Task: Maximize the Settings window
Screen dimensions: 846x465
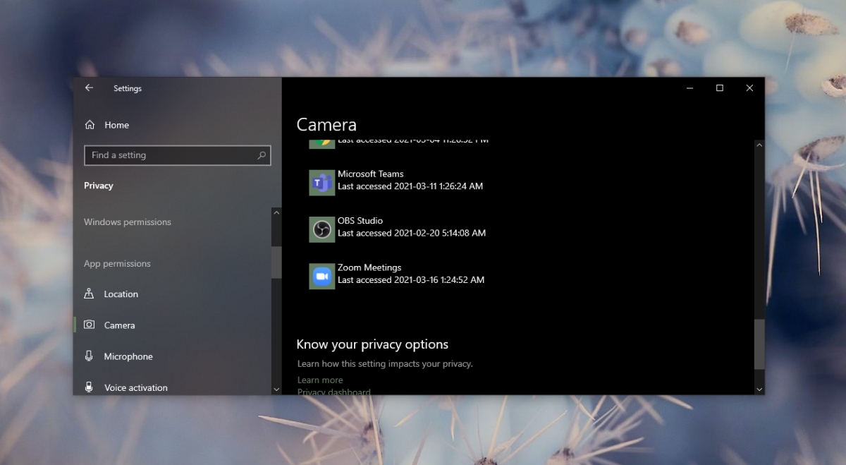Action: tap(719, 88)
